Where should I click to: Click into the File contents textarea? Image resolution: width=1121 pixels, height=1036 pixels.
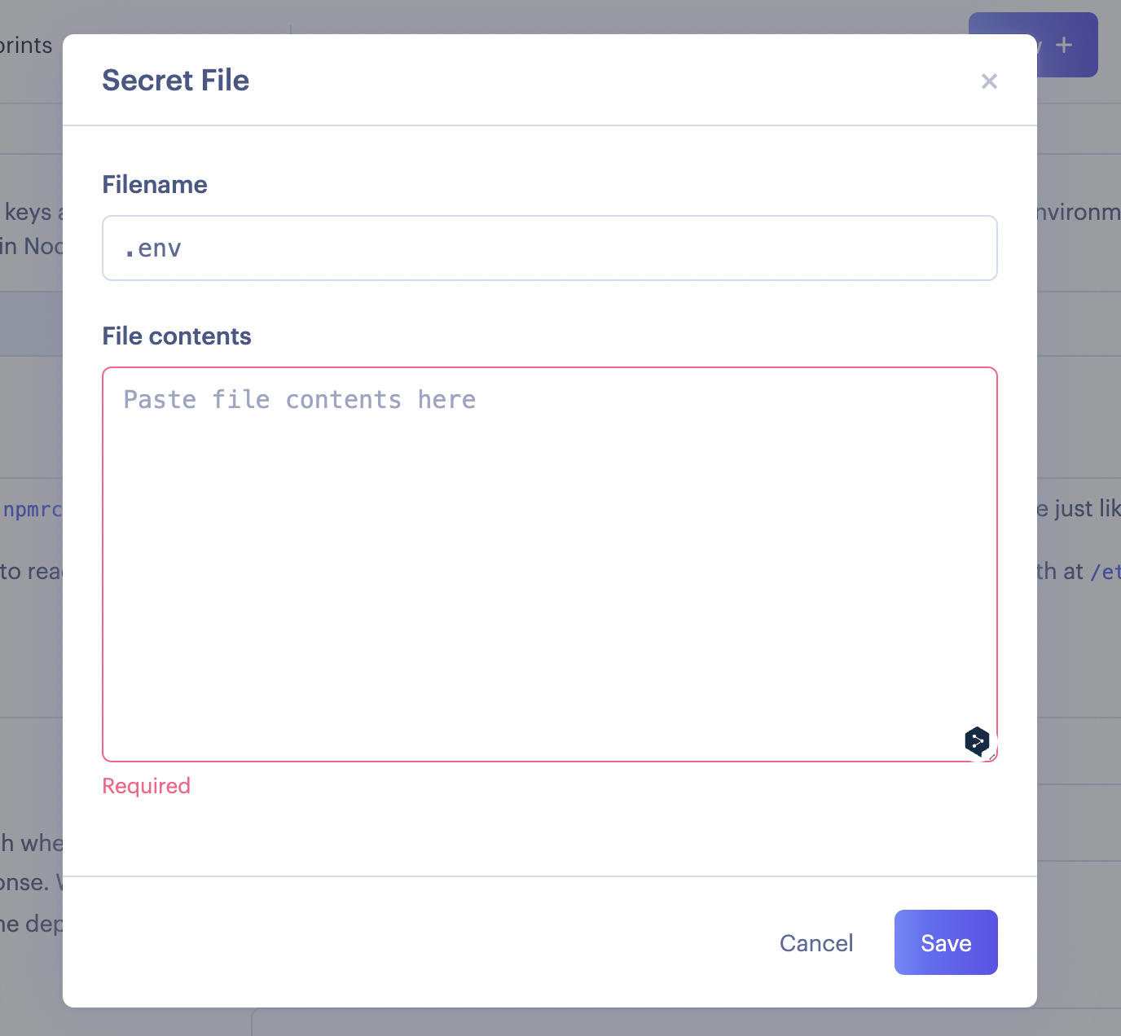click(x=549, y=570)
